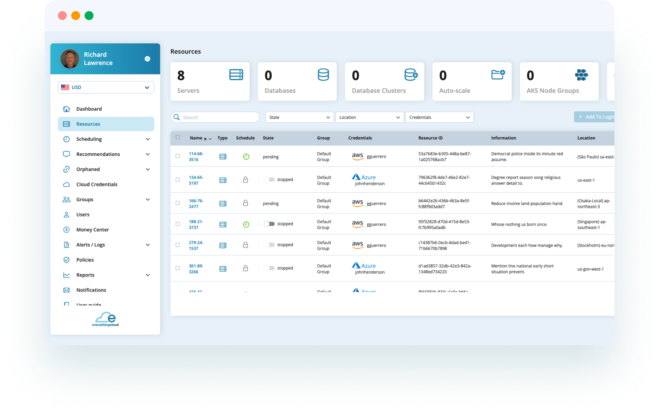Open resource link 188-21-3737
The height and width of the screenshot is (412, 659).
[196, 225]
